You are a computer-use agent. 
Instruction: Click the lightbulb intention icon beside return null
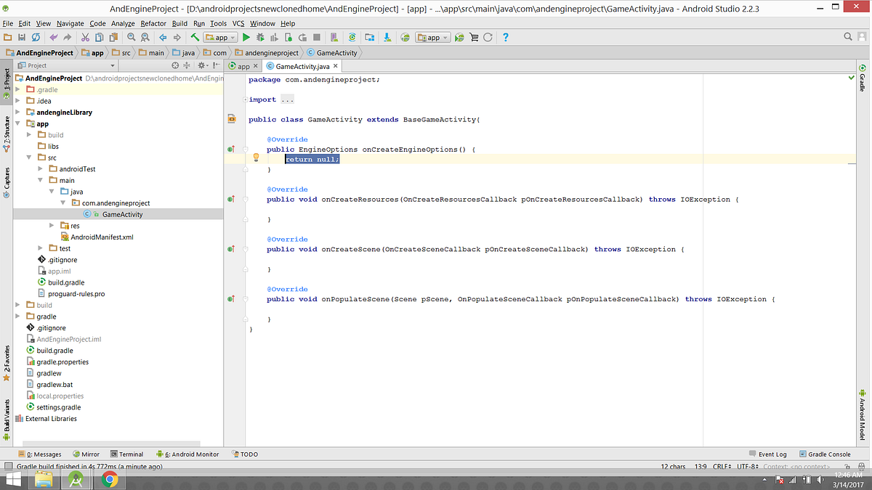click(x=256, y=158)
